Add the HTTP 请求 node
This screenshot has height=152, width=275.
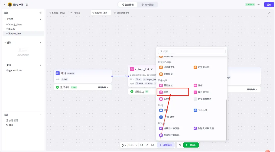click(169, 117)
